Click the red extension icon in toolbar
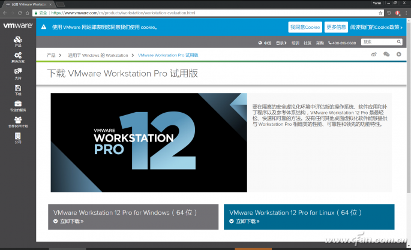 click(398, 13)
